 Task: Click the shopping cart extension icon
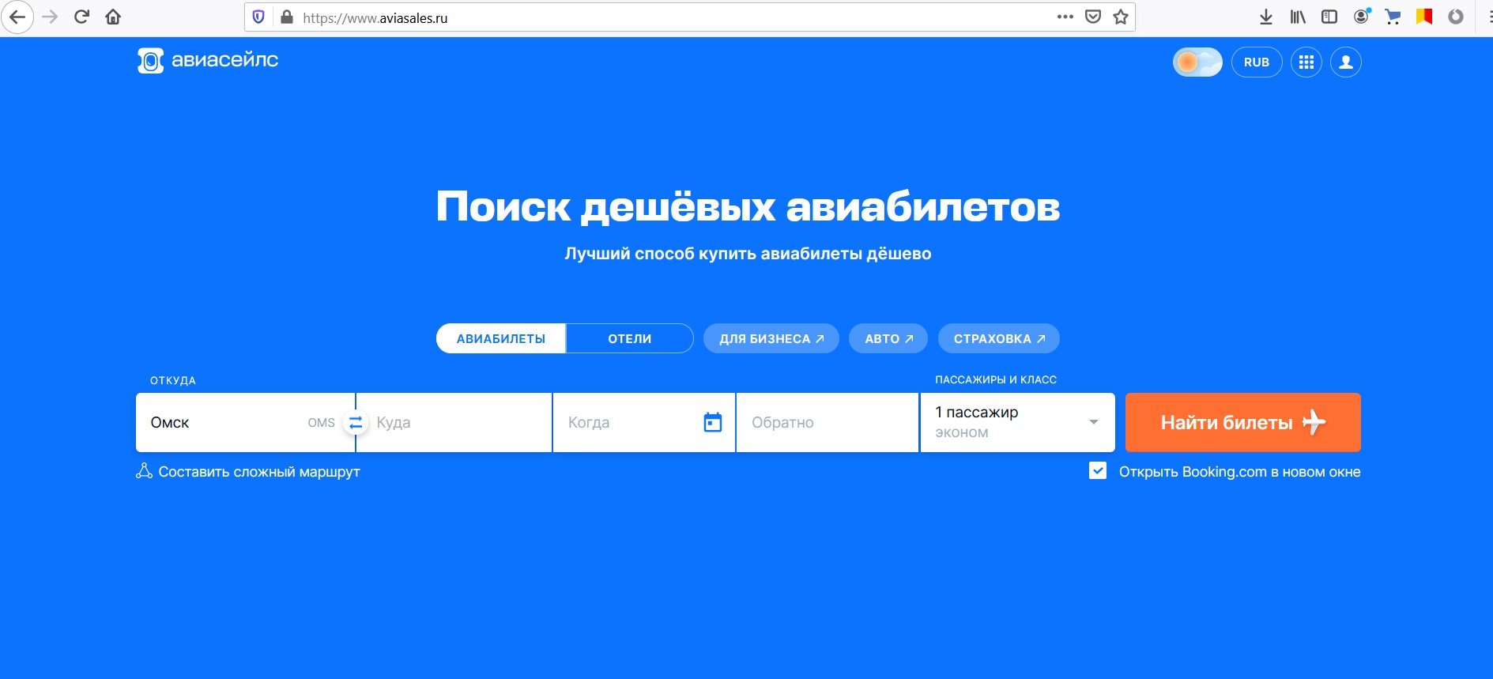pyautogui.click(x=1393, y=17)
